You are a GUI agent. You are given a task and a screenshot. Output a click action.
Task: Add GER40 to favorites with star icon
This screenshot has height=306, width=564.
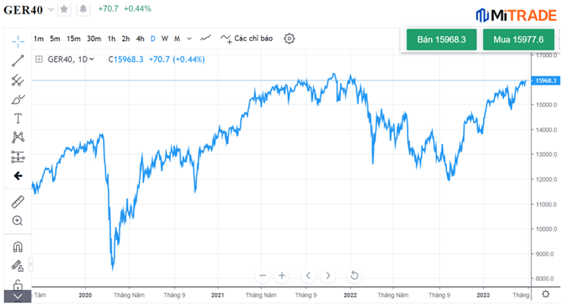coord(64,9)
